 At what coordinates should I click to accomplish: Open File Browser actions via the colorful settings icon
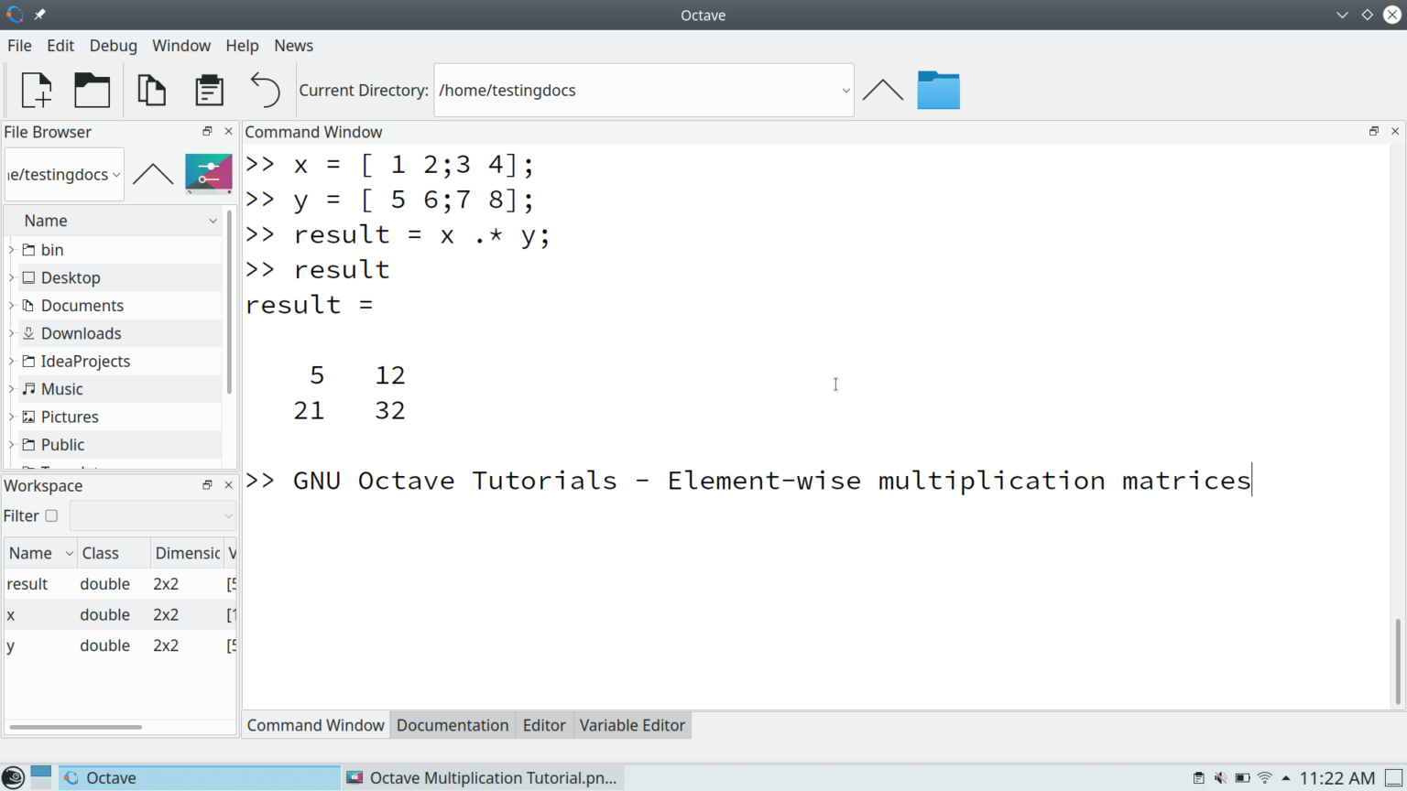(208, 174)
